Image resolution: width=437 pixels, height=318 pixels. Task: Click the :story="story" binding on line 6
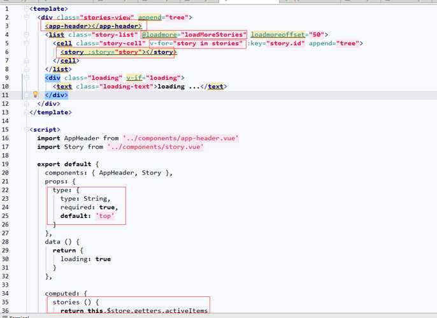[115, 52]
